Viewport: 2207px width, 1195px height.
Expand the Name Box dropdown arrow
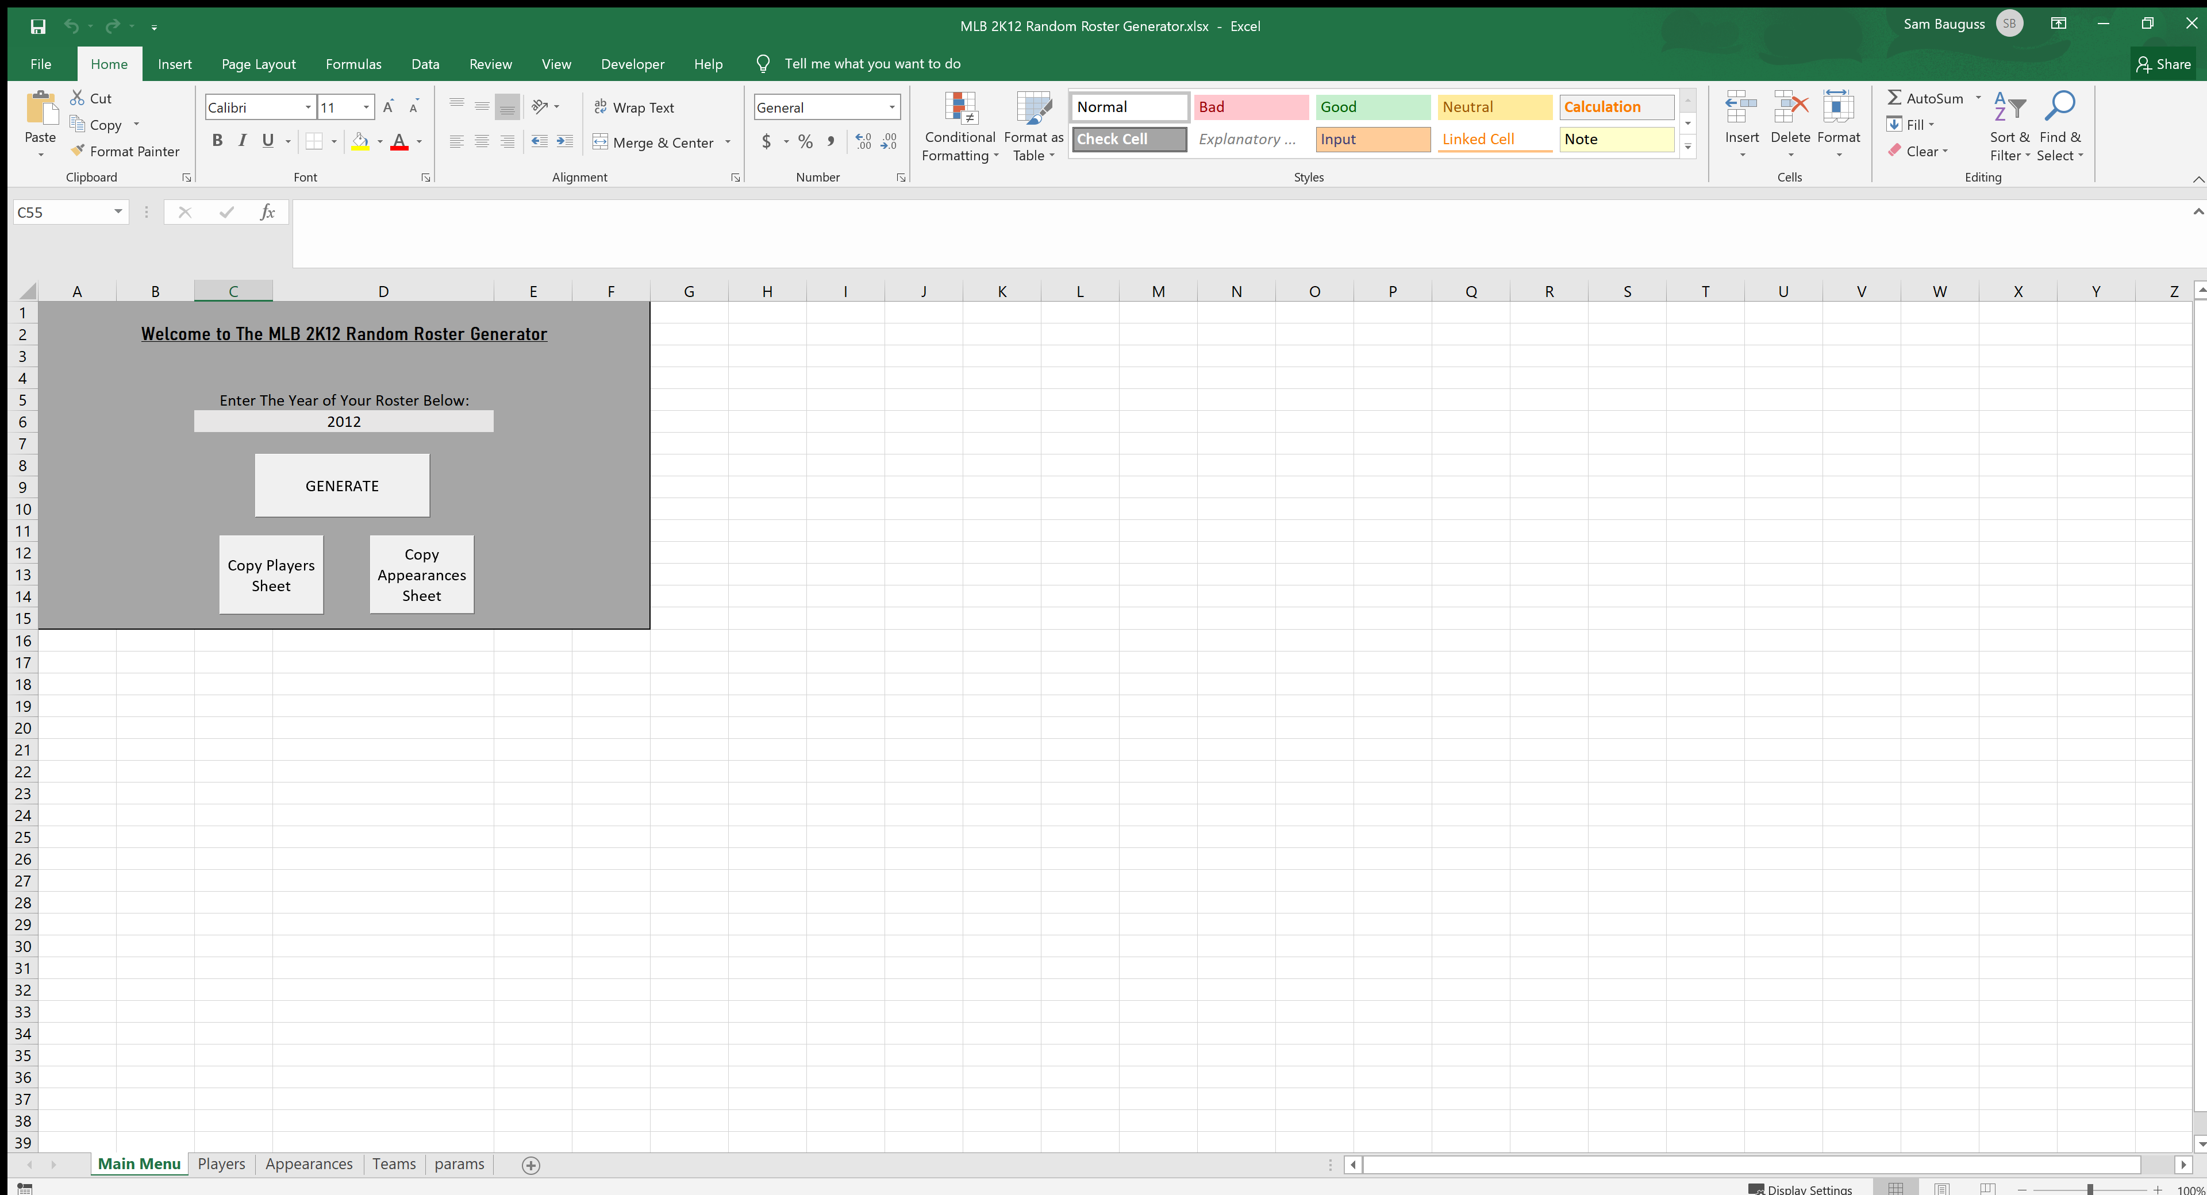pyautogui.click(x=118, y=211)
